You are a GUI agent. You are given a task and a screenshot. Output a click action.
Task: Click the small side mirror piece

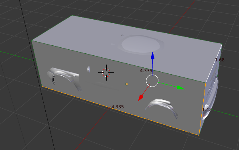point(88,69)
